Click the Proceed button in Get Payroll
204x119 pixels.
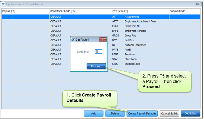click(96, 66)
